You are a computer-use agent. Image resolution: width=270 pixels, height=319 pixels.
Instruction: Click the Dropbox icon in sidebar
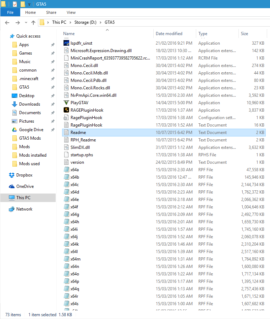tap(12, 175)
